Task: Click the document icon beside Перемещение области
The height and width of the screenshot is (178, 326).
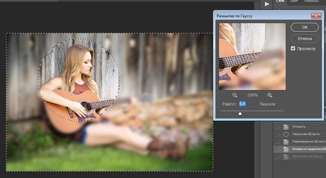Action: (286, 142)
